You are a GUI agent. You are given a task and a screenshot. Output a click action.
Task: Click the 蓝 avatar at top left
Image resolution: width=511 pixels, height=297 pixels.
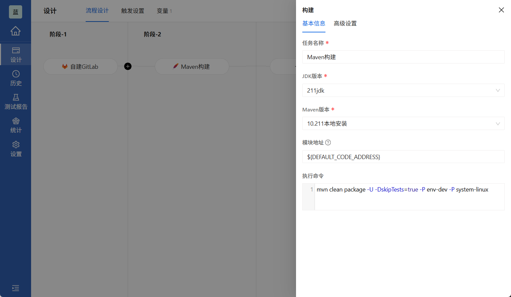[x=15, y=12]
